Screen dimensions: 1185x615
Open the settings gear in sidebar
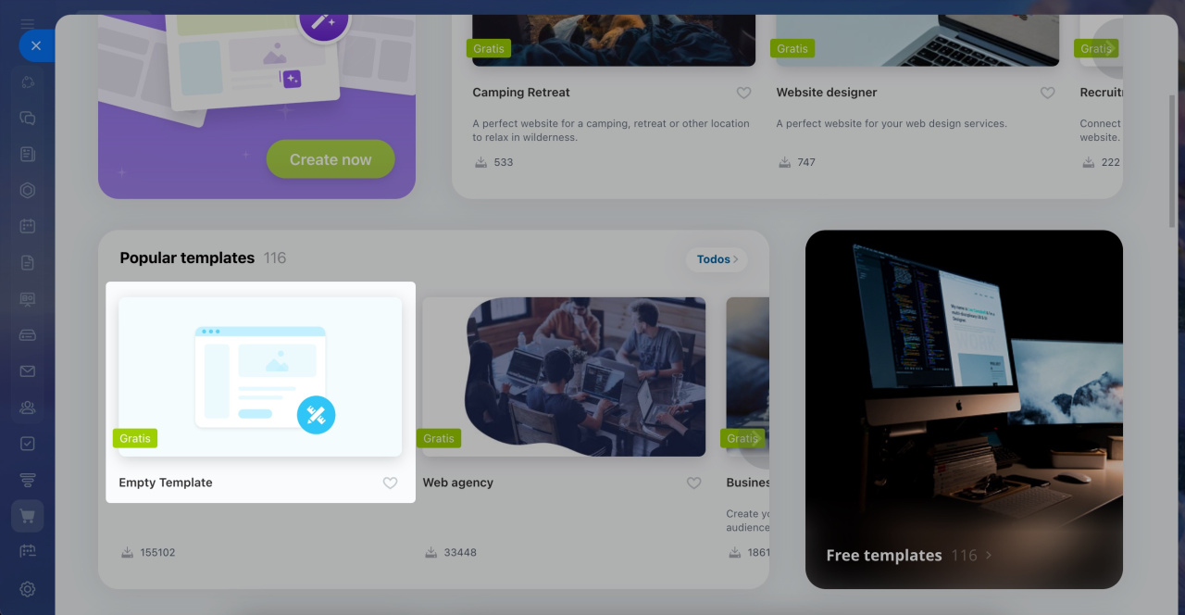click(x=28, y=589)
